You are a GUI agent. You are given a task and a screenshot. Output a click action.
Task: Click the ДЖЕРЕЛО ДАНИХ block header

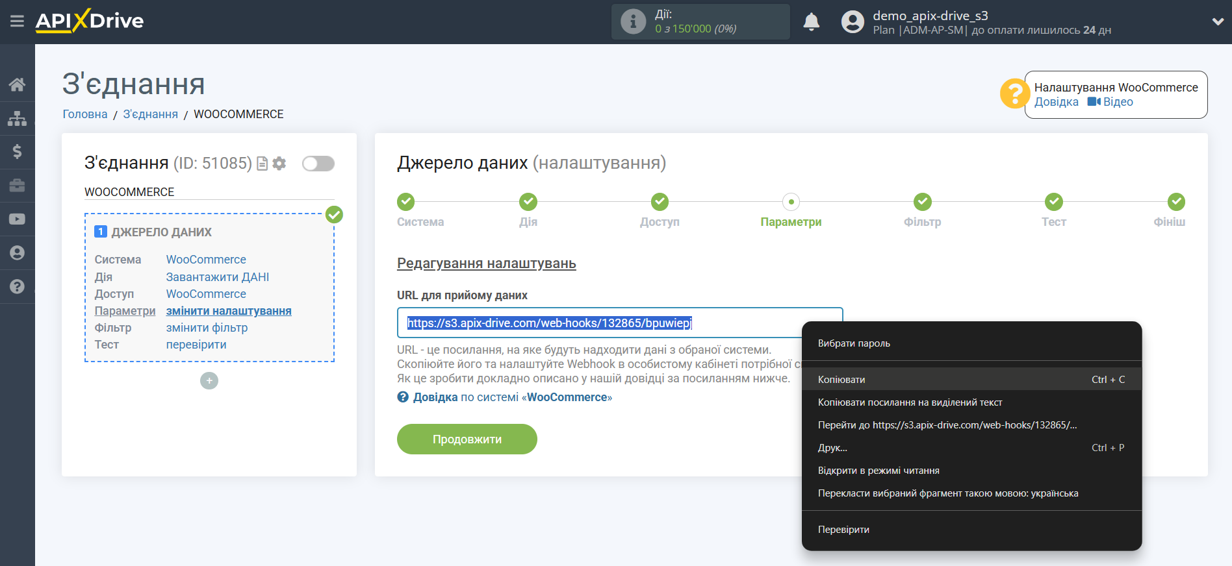[153, 232]
